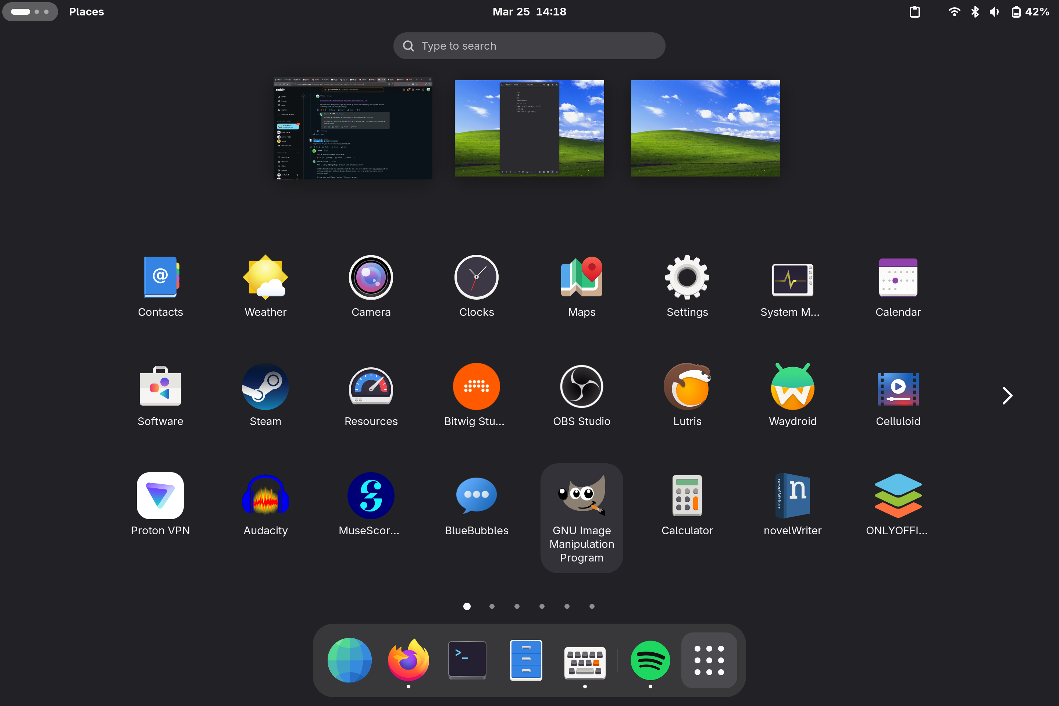This screenshot has width=1059, height=706.
Task: Open the Lutris game launcher
Action: point(687,386)
